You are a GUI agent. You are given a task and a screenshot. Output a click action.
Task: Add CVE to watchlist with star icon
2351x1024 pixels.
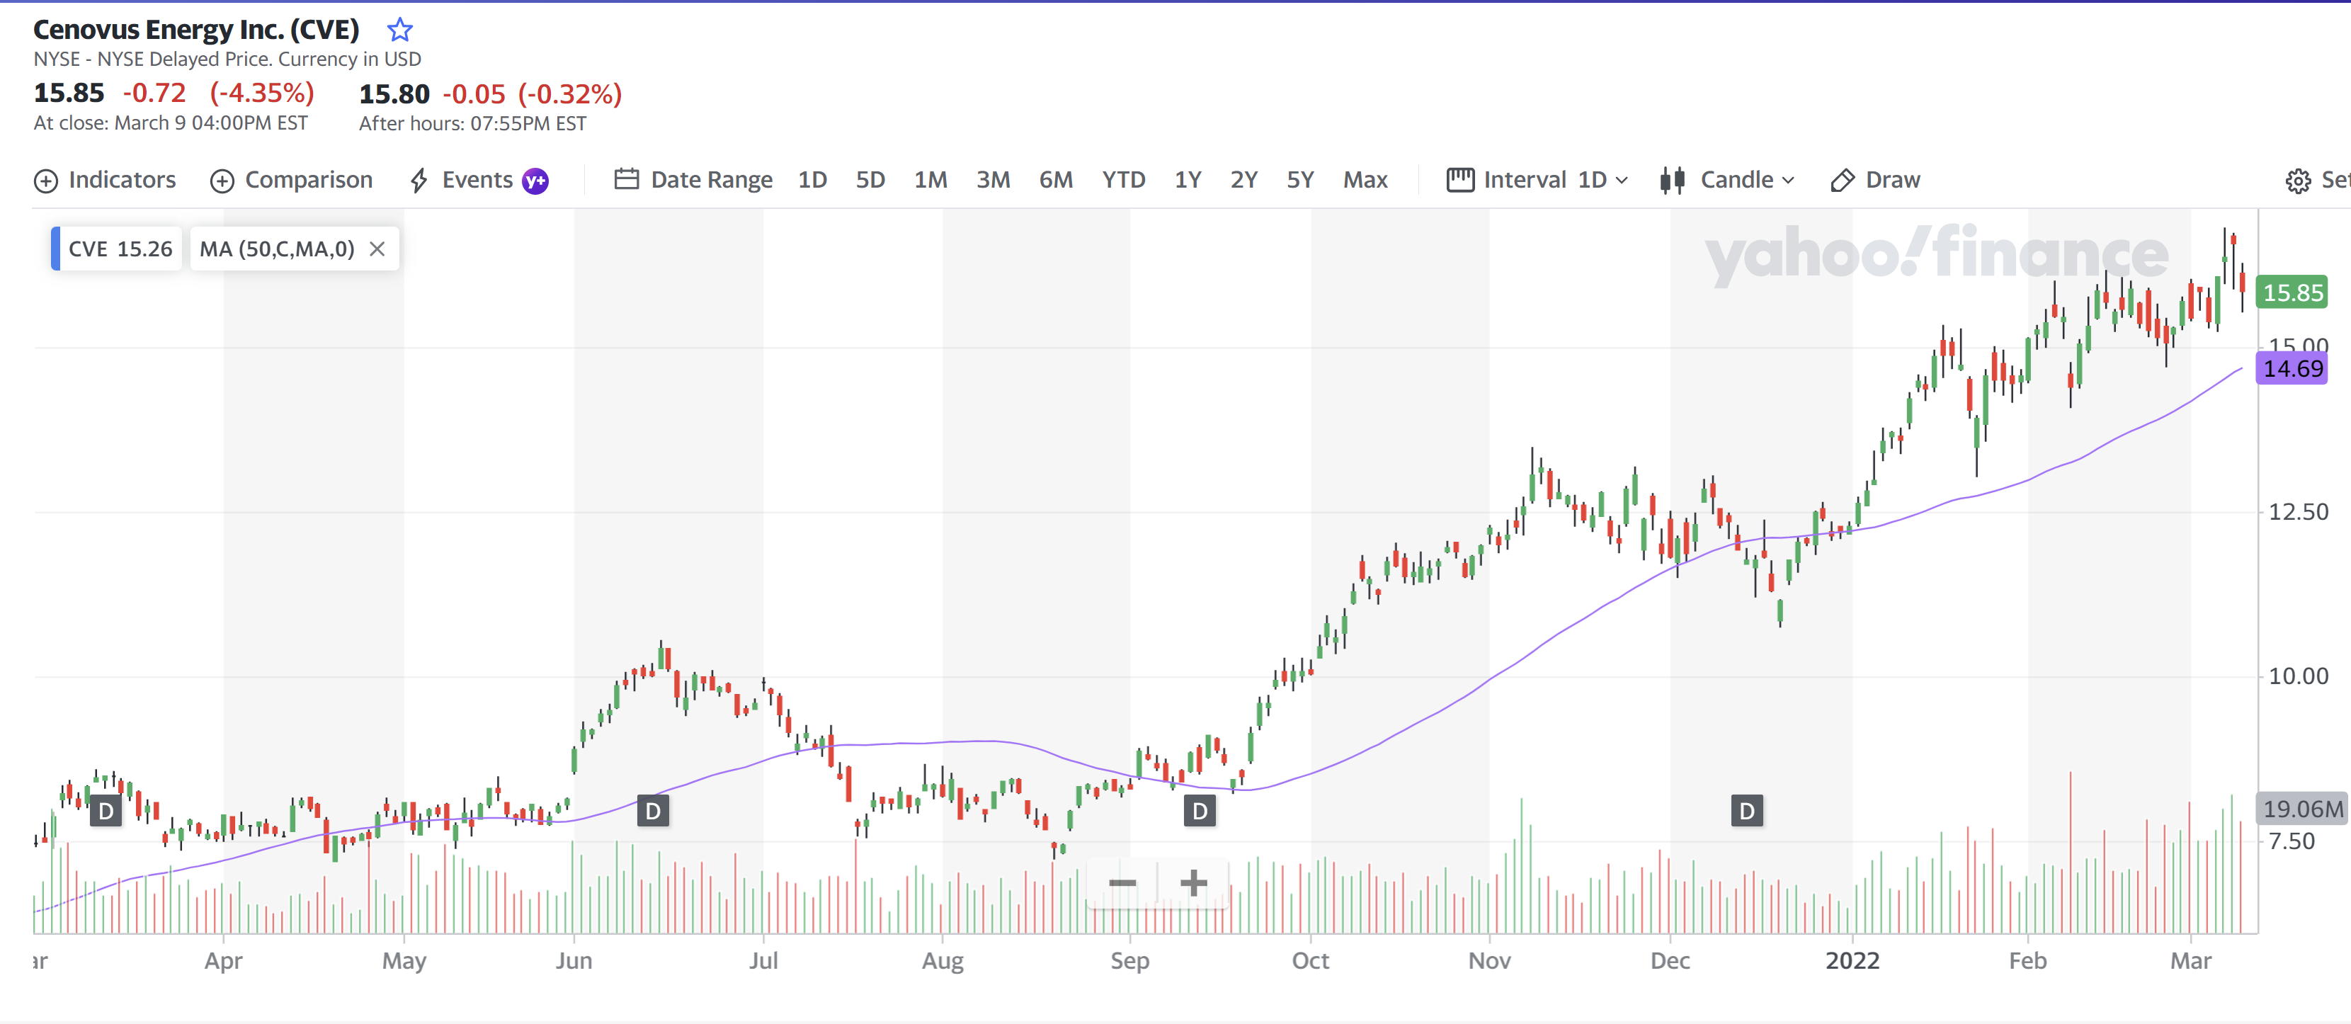pos(400,30)
